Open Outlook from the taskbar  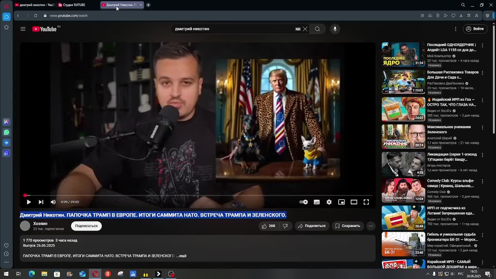[x=82, y=274]
